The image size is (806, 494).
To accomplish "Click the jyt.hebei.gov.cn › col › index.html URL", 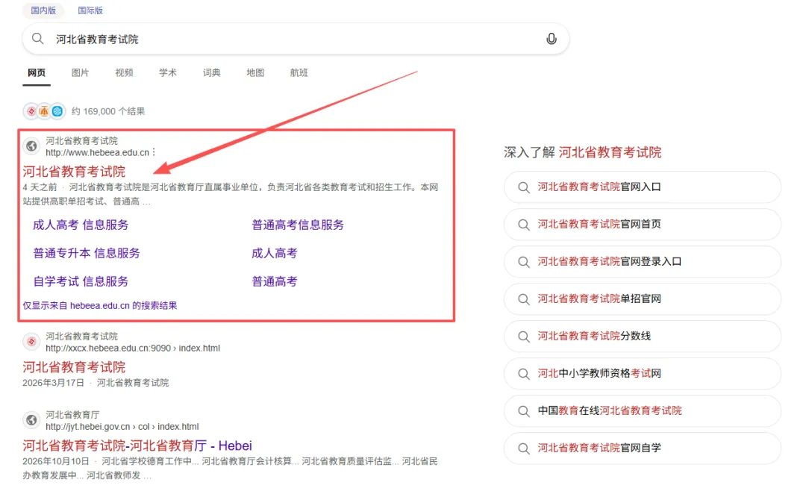I will (122, 426).
